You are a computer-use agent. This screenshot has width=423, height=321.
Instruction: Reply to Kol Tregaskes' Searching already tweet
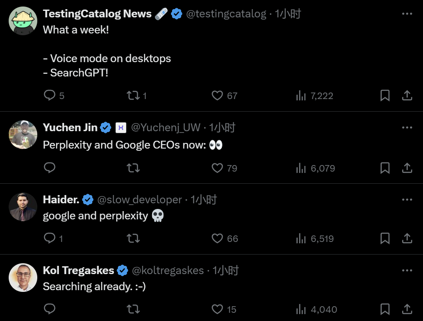point(50,309)
